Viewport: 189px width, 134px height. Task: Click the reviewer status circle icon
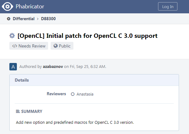point(73,94)
